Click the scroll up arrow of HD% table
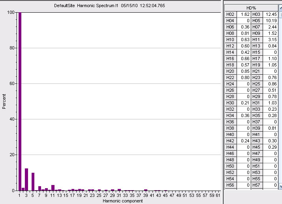This screenshot has width=282, height=204. 280,8
